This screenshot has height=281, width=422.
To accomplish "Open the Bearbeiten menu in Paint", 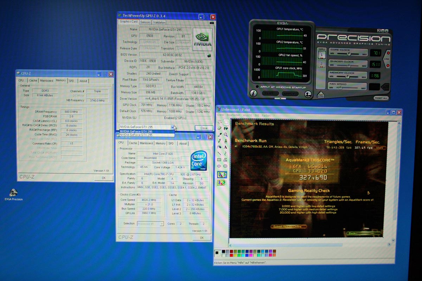I will click(234, 115).
